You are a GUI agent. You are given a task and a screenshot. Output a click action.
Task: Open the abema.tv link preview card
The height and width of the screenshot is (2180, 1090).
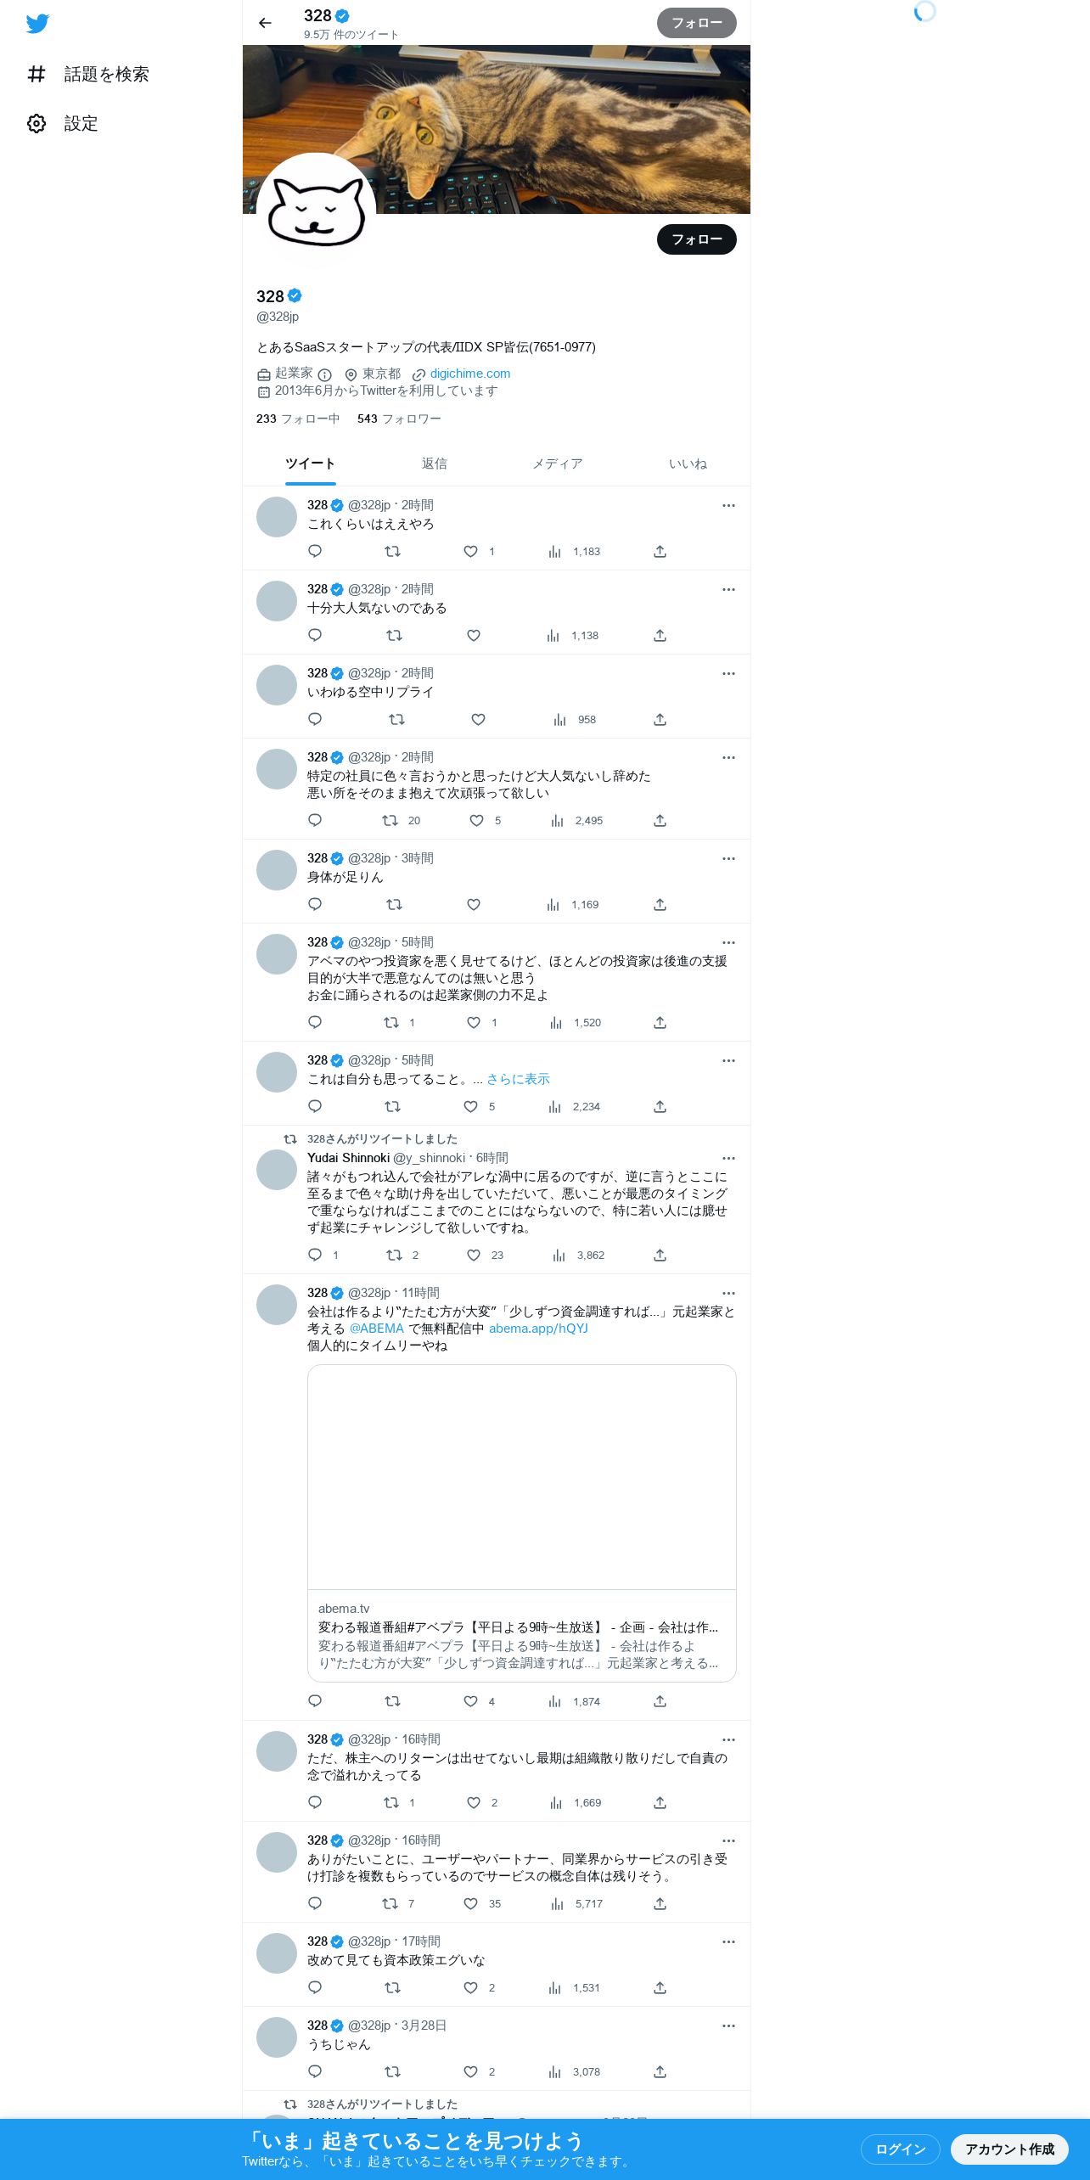(522, 1523)
